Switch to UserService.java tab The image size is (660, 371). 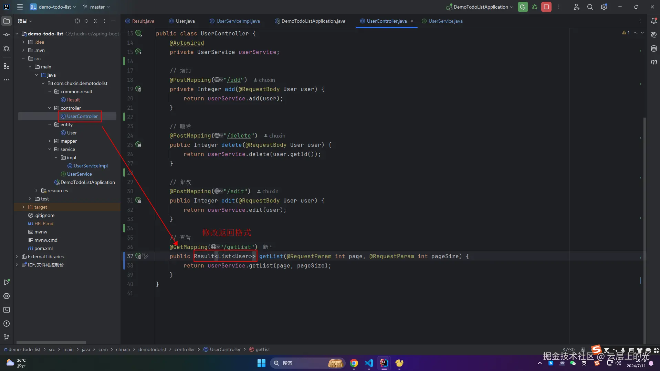coord(442,21)
